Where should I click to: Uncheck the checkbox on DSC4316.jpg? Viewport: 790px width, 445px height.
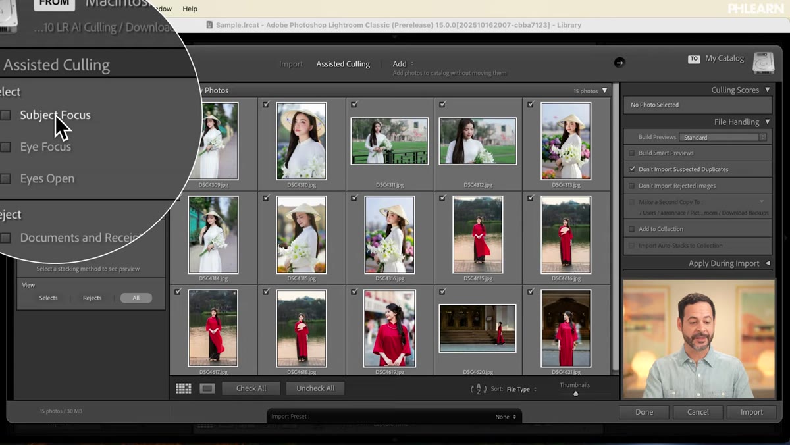[354, 197]
